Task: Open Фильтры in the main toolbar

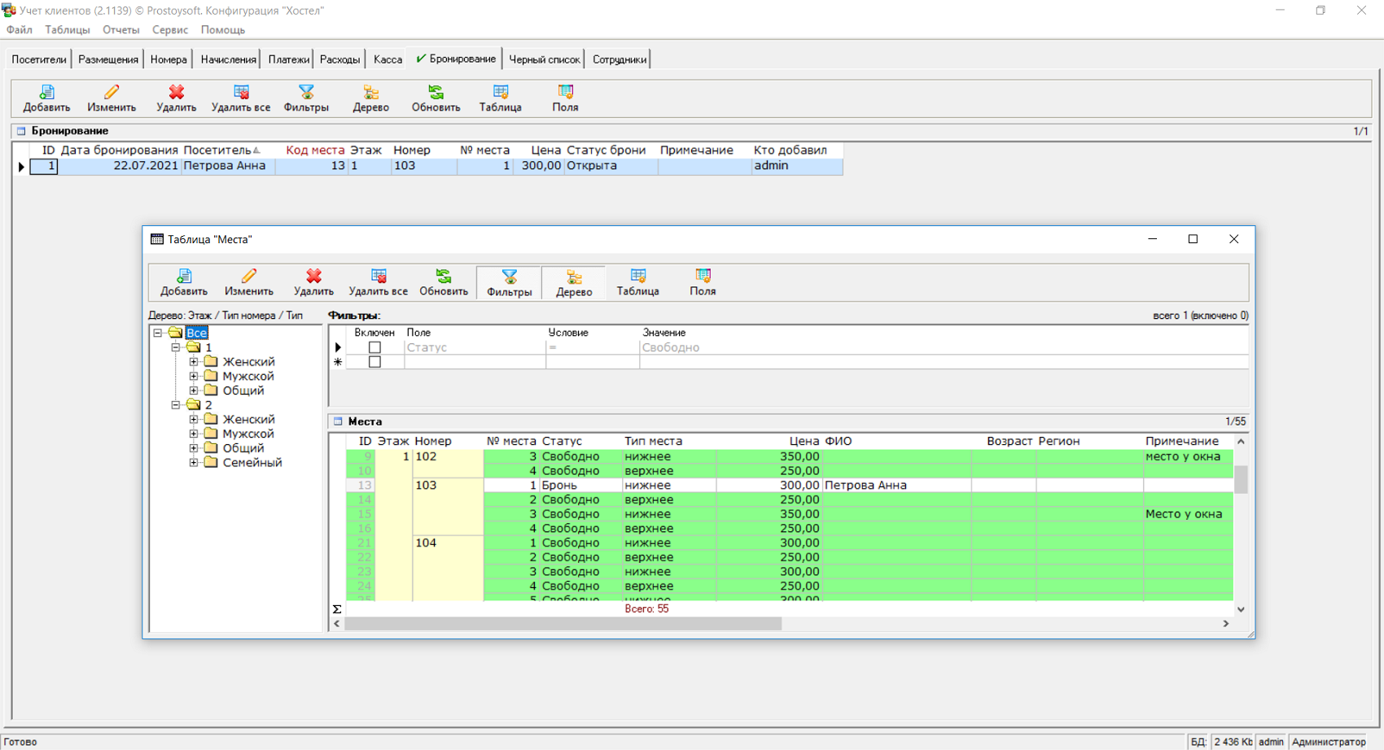Action: [x=306, y=98]
